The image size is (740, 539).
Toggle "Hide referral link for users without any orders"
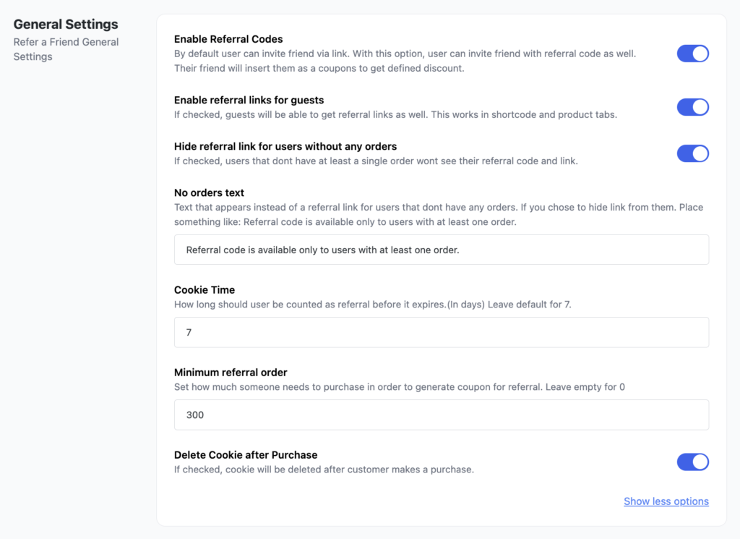[x=692, y=153]
